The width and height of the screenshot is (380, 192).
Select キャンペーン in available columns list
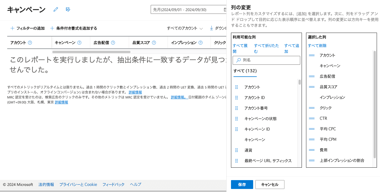point(255,140)
